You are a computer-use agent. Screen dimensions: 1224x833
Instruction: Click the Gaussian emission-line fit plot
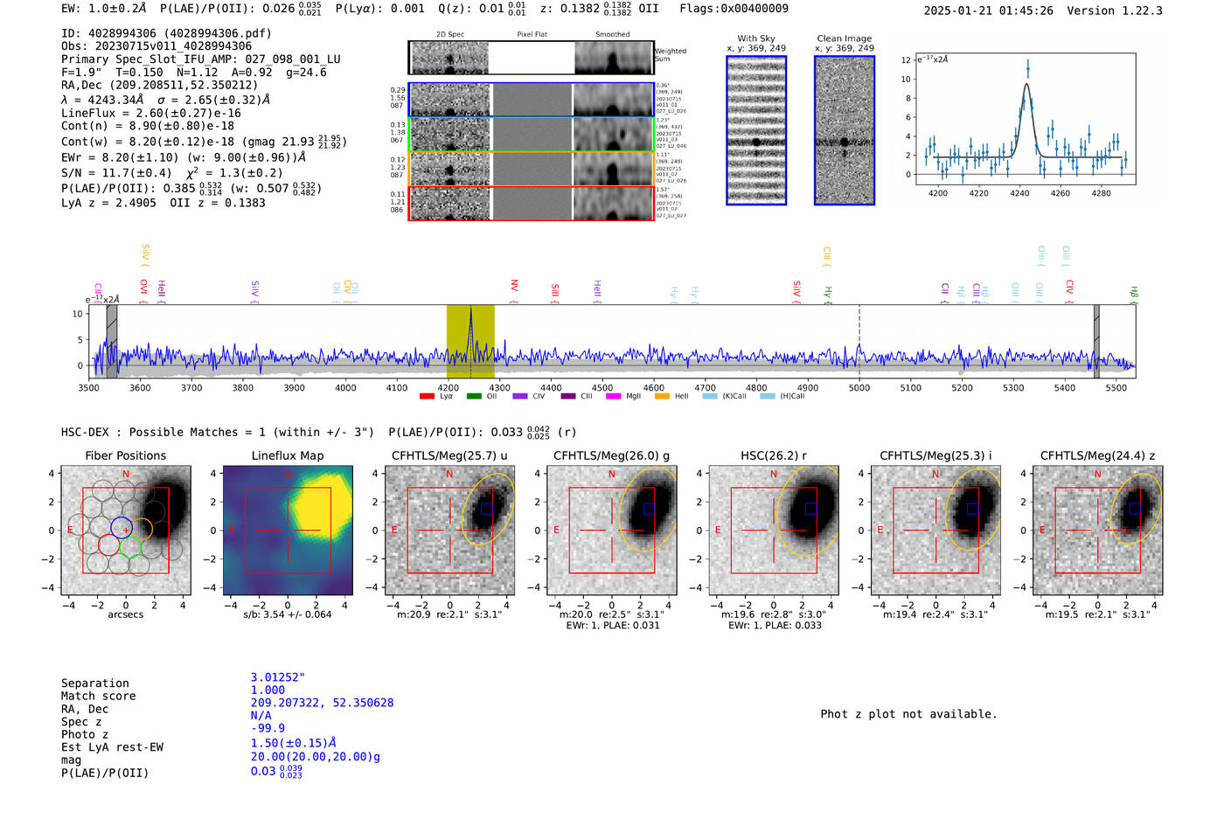1025,119
